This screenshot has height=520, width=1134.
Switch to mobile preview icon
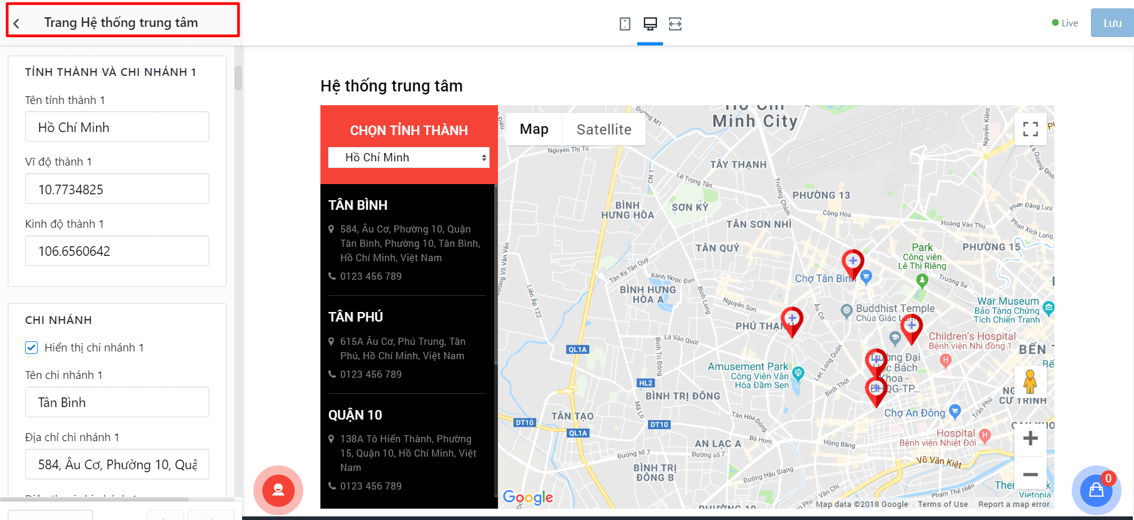coord(625,24)
